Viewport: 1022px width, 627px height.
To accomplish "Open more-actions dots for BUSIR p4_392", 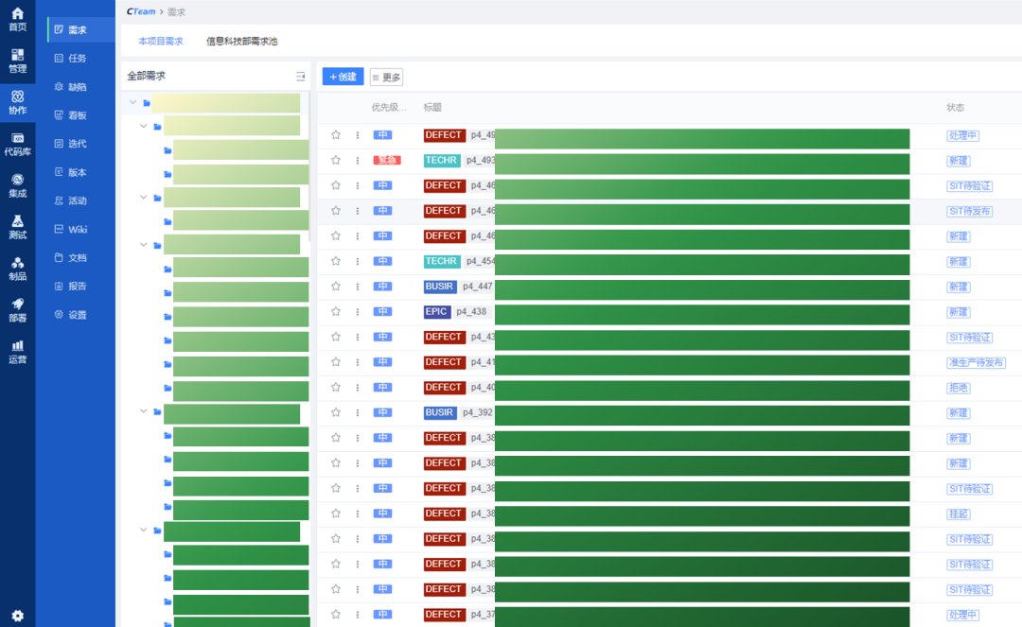I will [357, 412].
